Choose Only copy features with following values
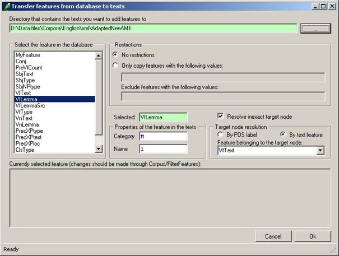This screenshot has width=339, height=256. click(115, 66)
